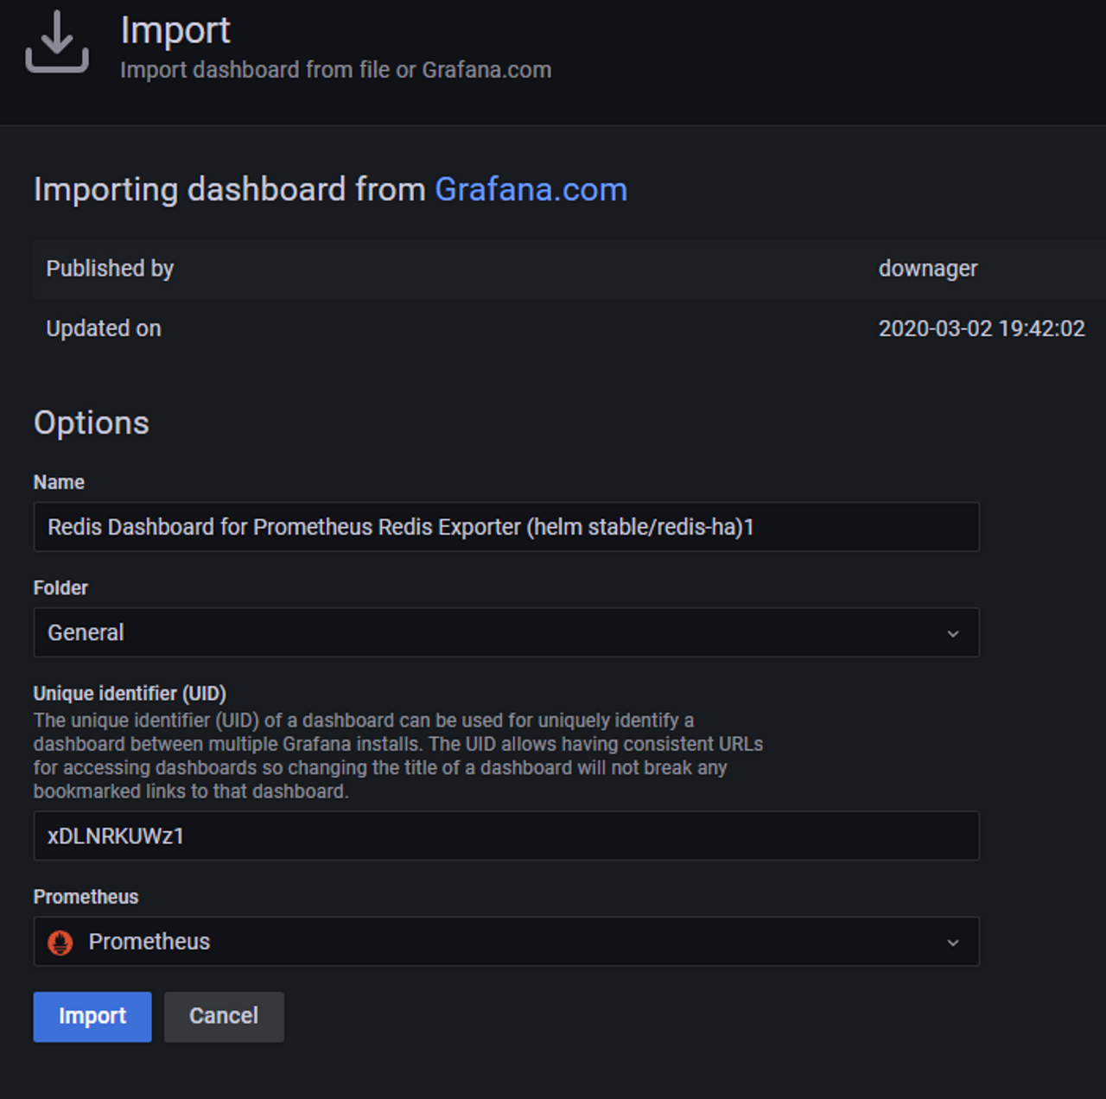Viewport: 1106px width, 1099px height.
Task: Click the updated date 2020-03-02 19:42:02
Action: coord(982,328)
